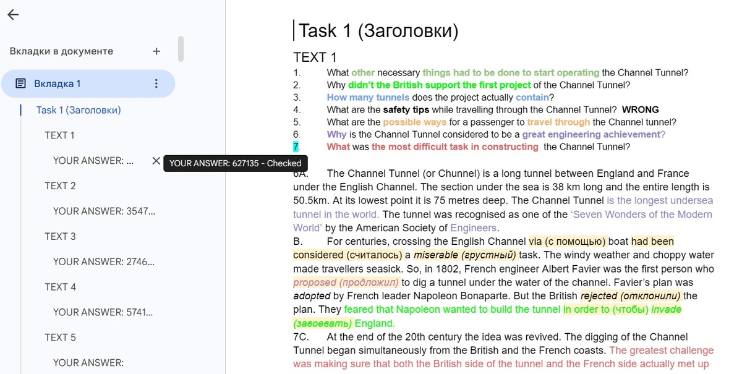Go to Task 1 (Заголовки) outline heading
The image size is (742, 374).
[x=79, y=110]
